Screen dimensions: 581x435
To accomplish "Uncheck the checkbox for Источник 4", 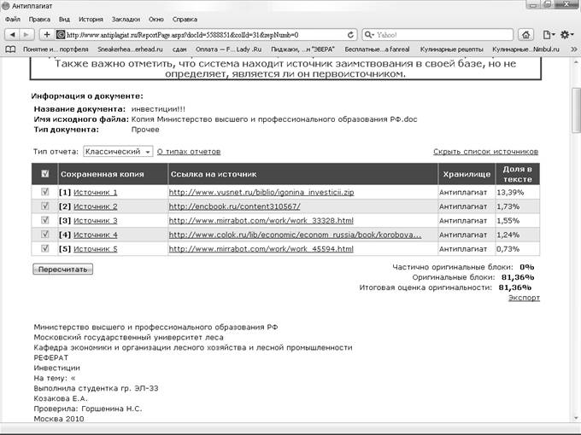I will pyautogui.click(x=44, y=235).
